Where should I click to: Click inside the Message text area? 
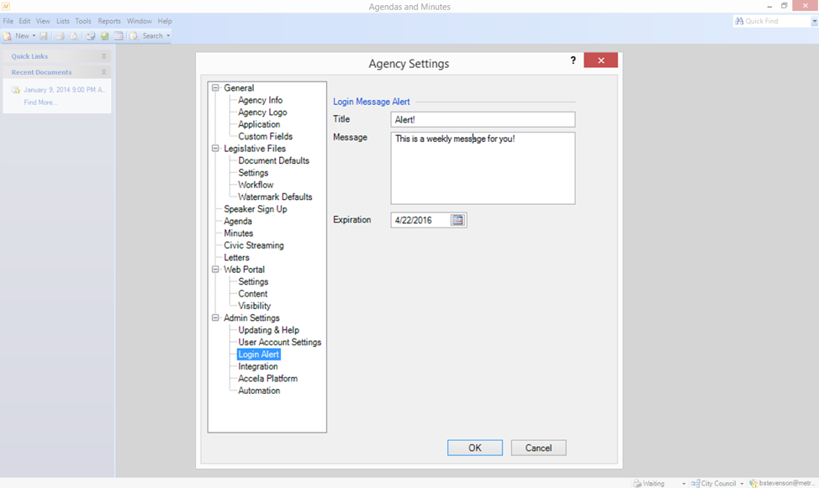tap(483, 168)
